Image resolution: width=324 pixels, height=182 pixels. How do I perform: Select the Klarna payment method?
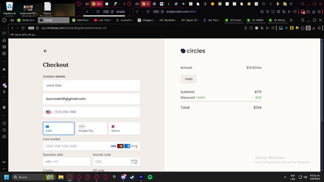[x=125, y=128]
